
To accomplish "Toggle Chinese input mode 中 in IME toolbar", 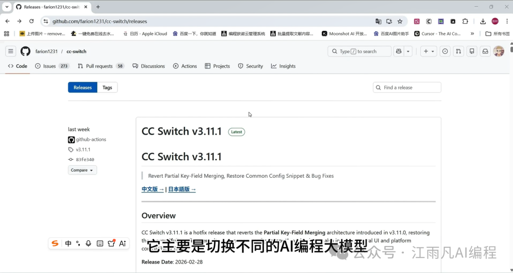I will coord(68,243).
